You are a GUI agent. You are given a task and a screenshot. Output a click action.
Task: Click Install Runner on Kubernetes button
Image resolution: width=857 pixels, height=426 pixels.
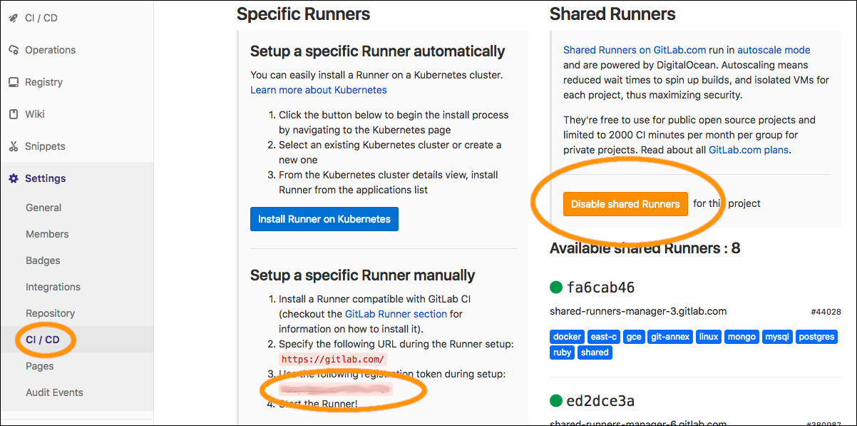click(324, 219)
